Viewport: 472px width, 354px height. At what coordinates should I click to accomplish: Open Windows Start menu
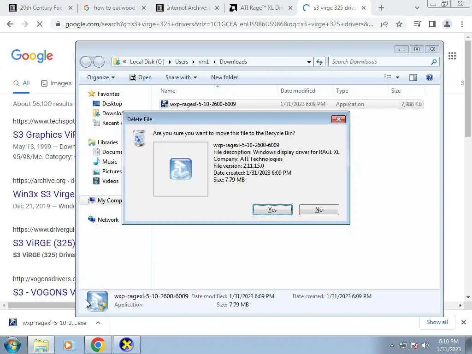(x=12, y=345)
